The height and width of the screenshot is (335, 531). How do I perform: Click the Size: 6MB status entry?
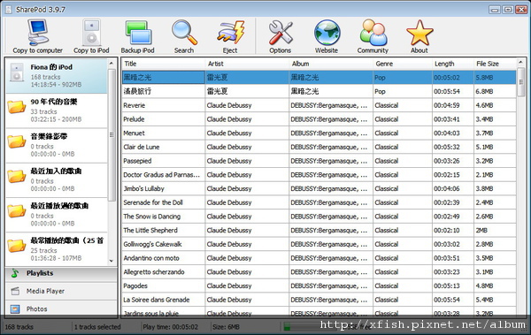226,327
